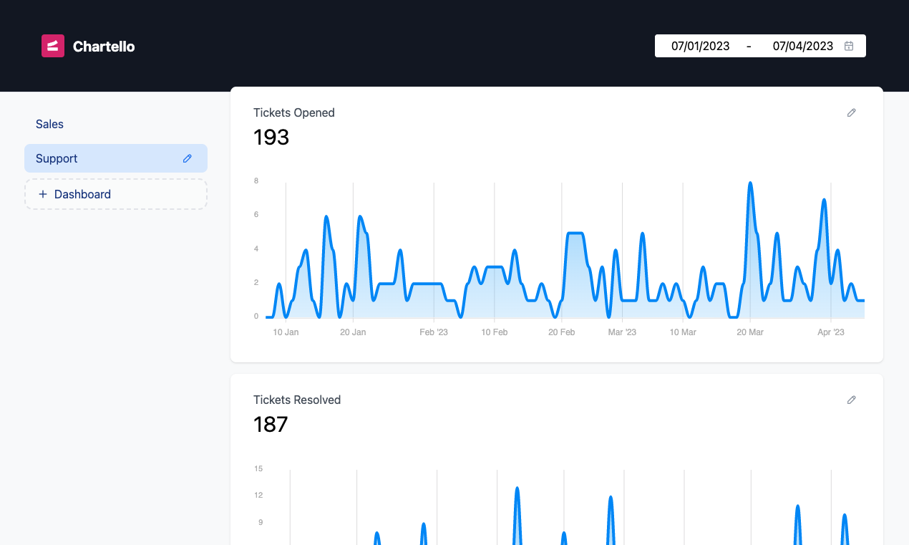This screenshot has width=909, height=545.
Task: Click the 193 total value
Action: (x=271, y=137)
